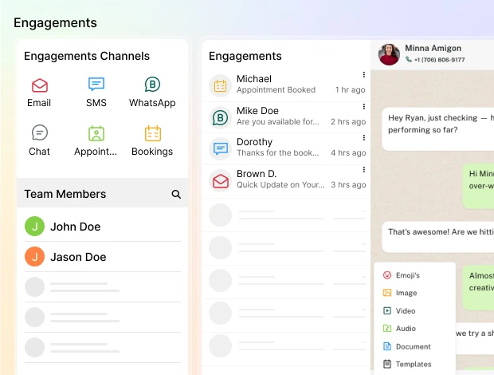Open more options for Brown D. engagement

tap(364, 170)
